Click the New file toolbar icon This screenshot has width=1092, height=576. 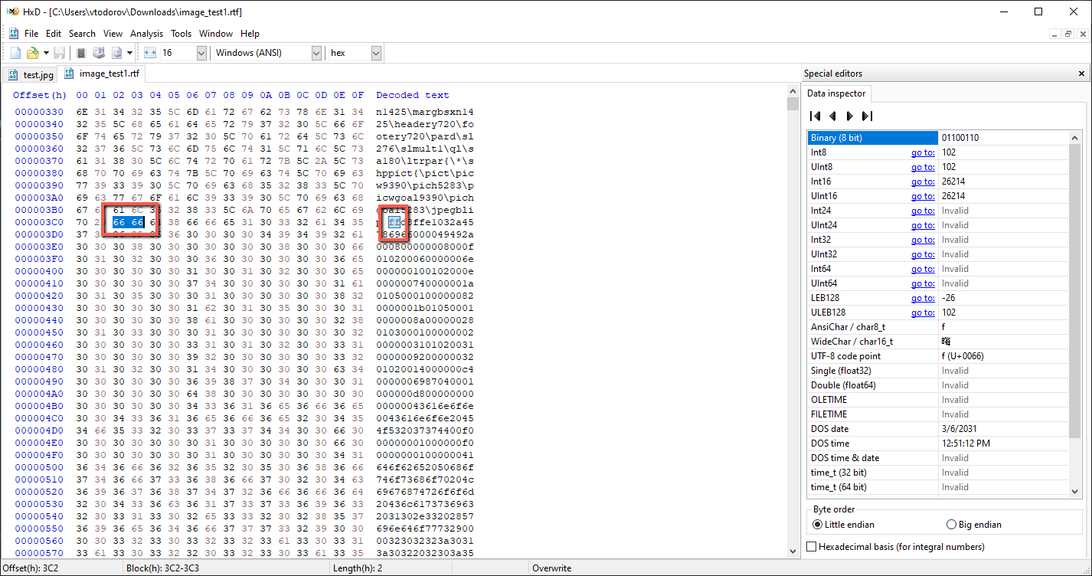(x=15, y=53)
